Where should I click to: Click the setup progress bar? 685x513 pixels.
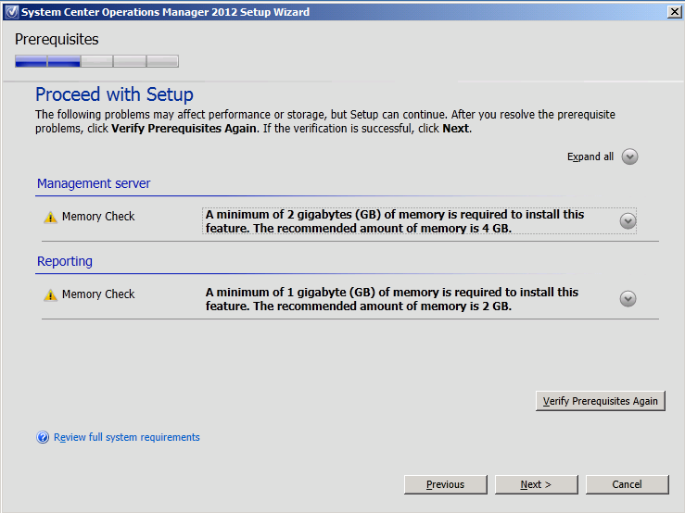pyautogui.click(x=96, y=61)
